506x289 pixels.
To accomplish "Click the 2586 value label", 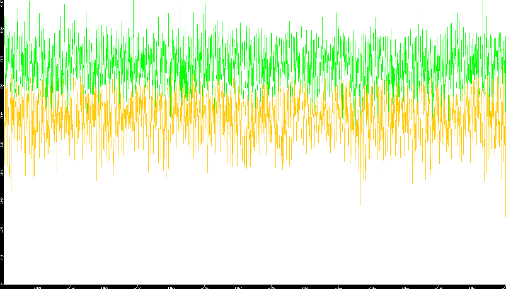I will point(2,172).
